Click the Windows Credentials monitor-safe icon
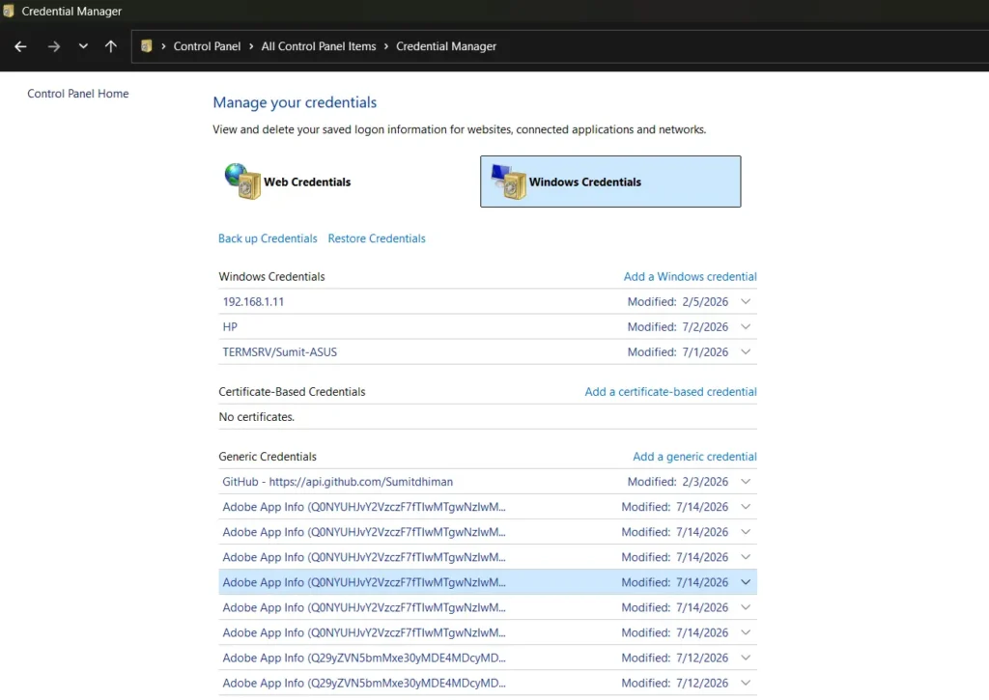 point(508,182)
